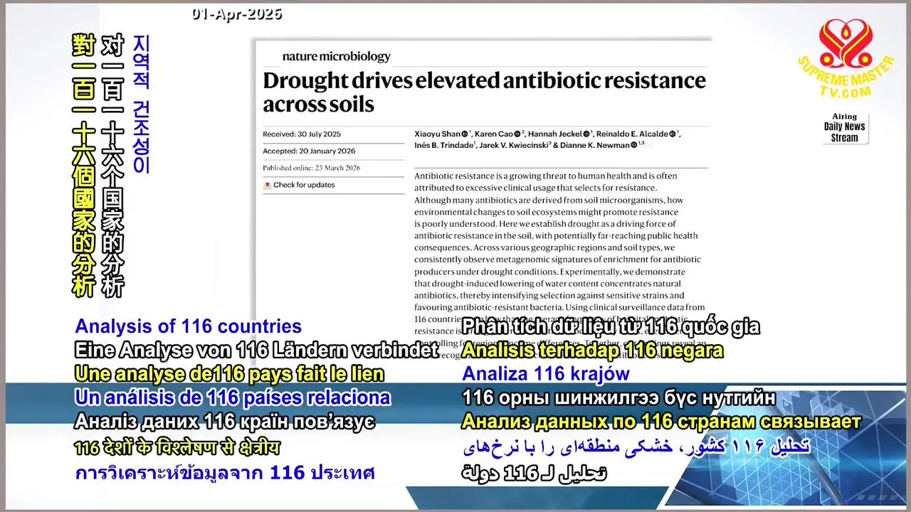Image resolution: width=911 pixels, height=512 pixels.
Task: Click the Airing Daily News Stream badge
Action: click(x=845, y=127)
